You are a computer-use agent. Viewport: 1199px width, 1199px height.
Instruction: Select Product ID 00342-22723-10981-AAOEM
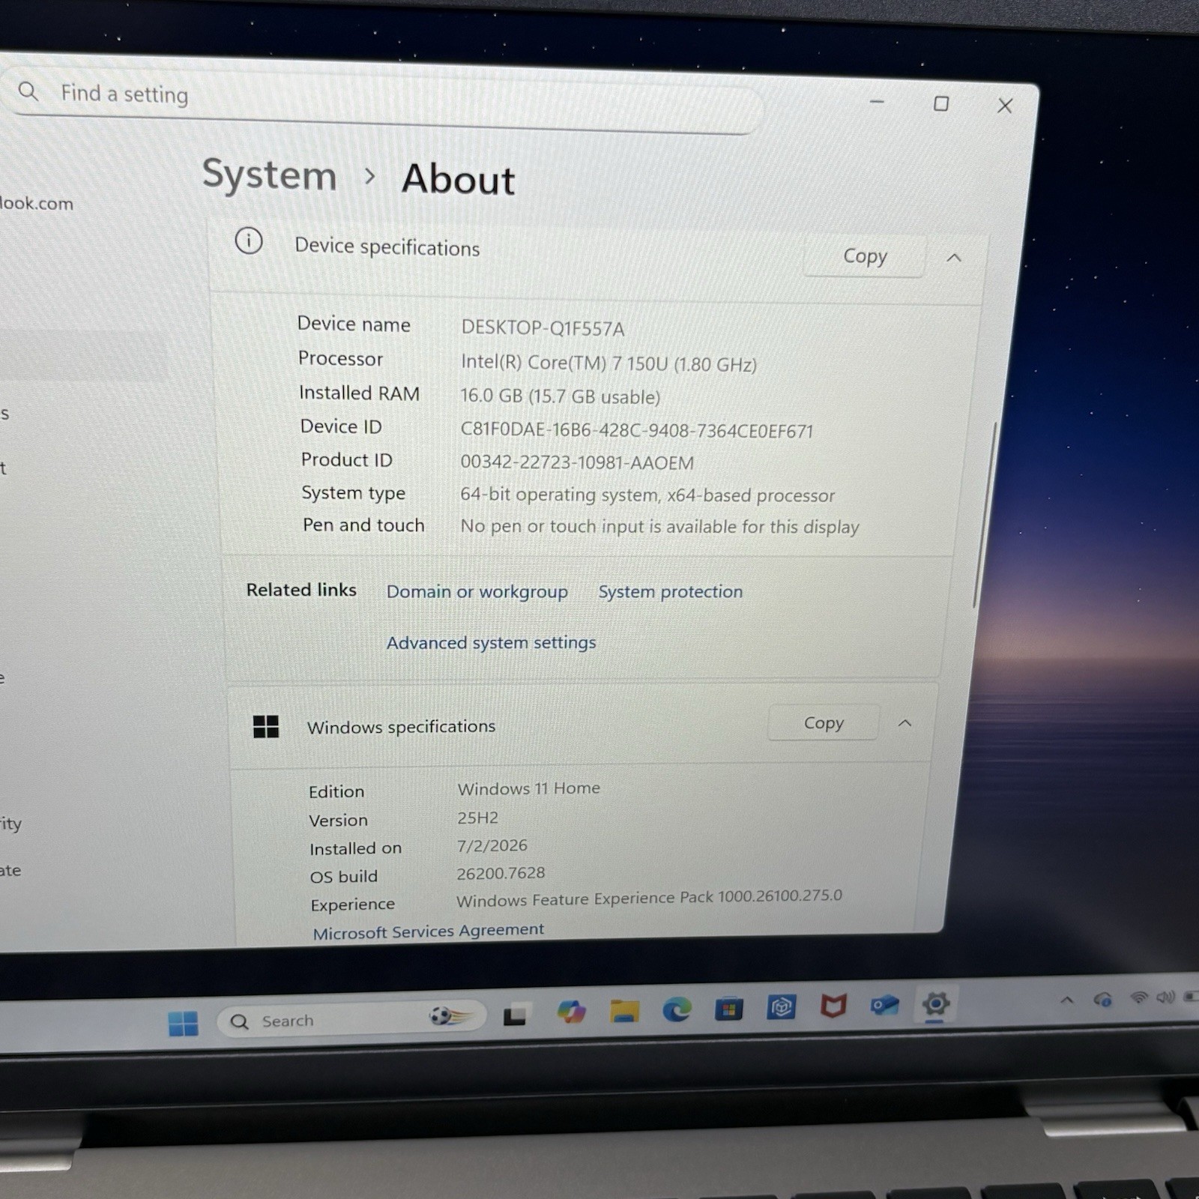pyautogui.click(x=577, y=462)
